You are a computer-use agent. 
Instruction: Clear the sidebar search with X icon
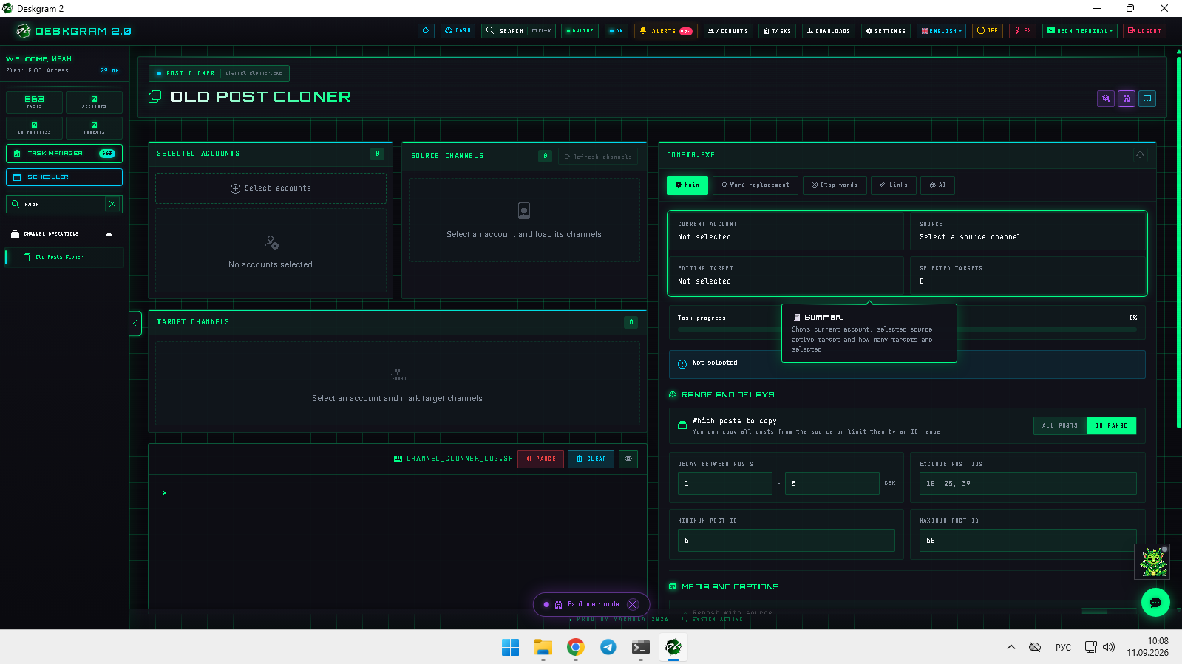[x=112, y=204]
